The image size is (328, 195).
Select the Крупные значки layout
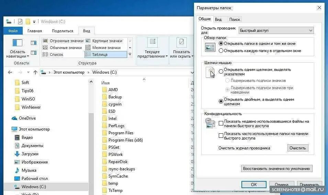click(104, 41)
